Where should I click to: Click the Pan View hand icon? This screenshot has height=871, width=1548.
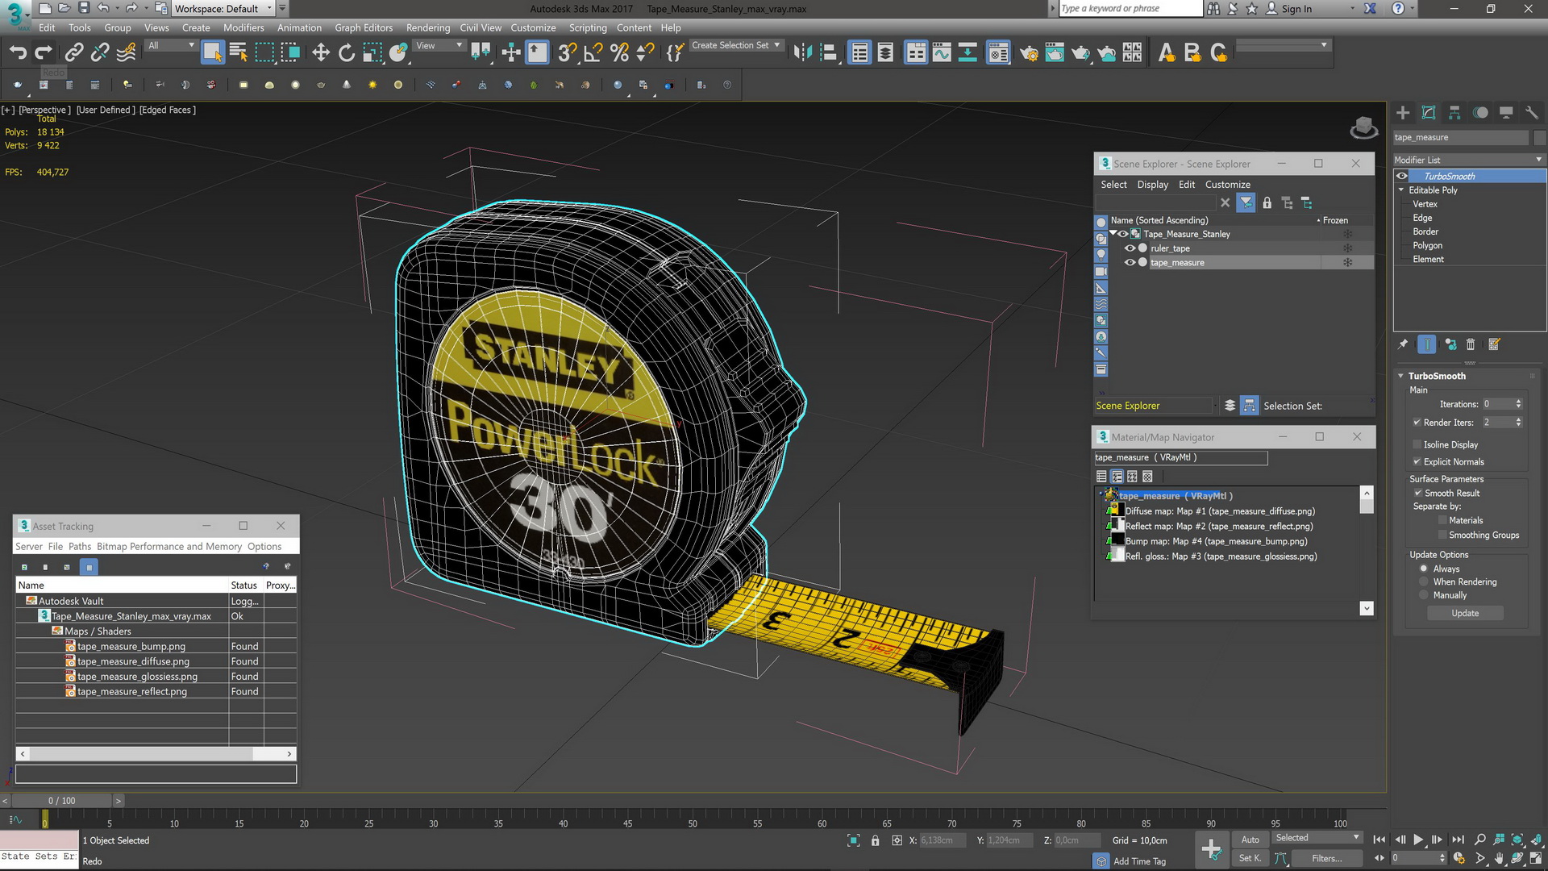pyautogui.click(x=1499, y=859)
